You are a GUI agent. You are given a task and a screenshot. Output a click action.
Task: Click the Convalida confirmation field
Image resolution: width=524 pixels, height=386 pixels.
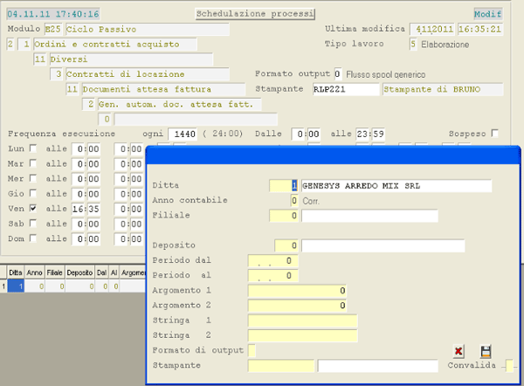tap(509, 366)
